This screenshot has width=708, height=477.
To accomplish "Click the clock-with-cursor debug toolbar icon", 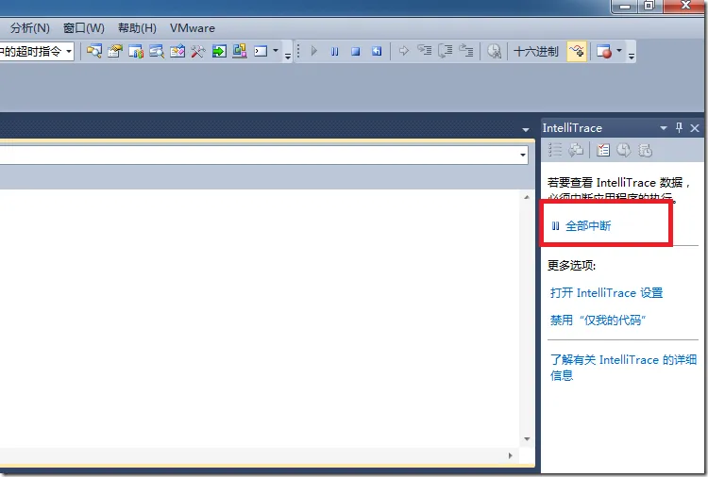I will [x=494, y=52].
